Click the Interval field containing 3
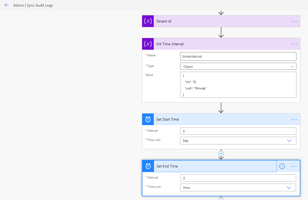The width and height of the screenshot is (308, 200). pos(238,131)
